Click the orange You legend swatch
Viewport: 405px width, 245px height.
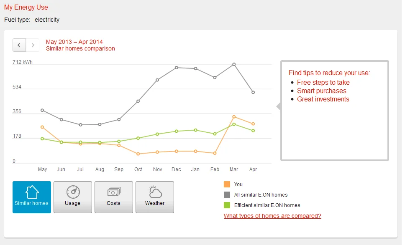227,184
